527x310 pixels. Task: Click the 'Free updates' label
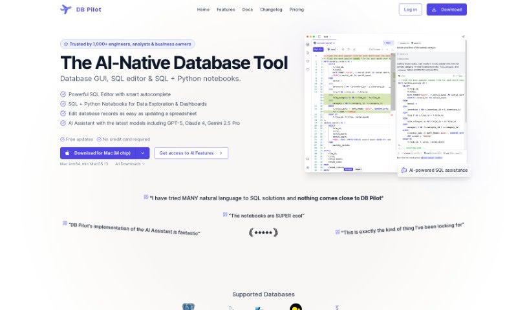coord(77,139)
